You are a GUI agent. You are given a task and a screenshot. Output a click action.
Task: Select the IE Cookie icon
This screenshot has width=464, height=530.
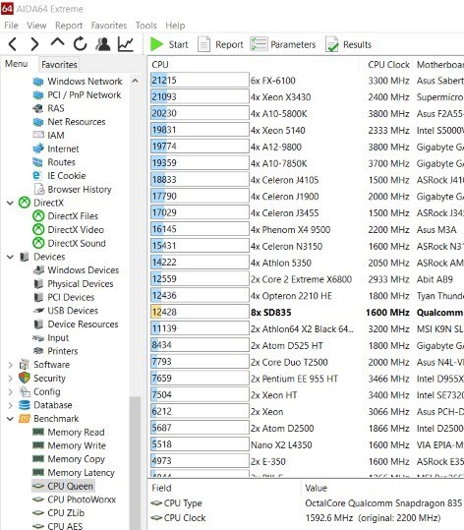(36, 175)
